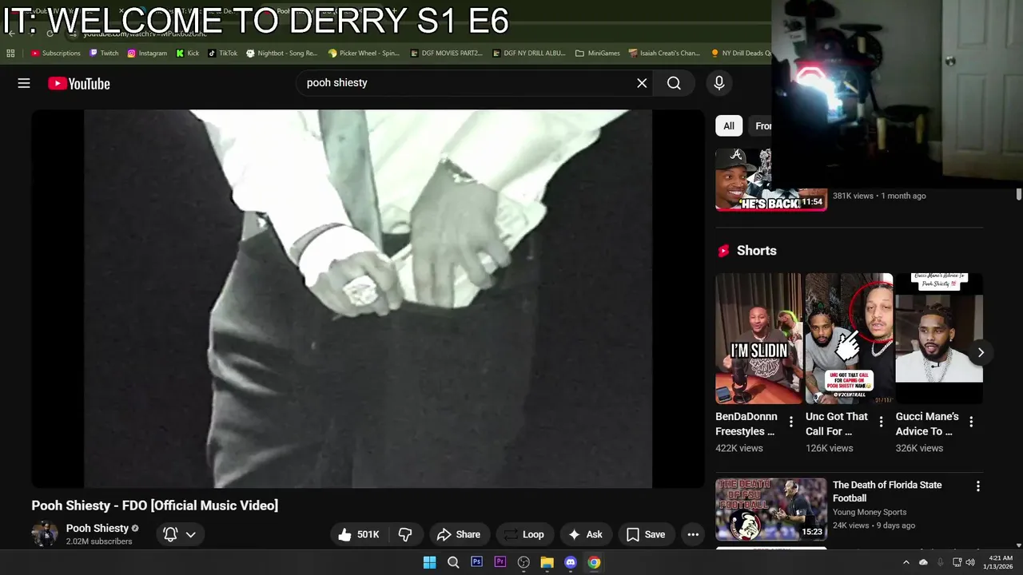Viewport: 1023px width, 575px height.
Task: Open the TikTok bookmark
Action: 222,54
